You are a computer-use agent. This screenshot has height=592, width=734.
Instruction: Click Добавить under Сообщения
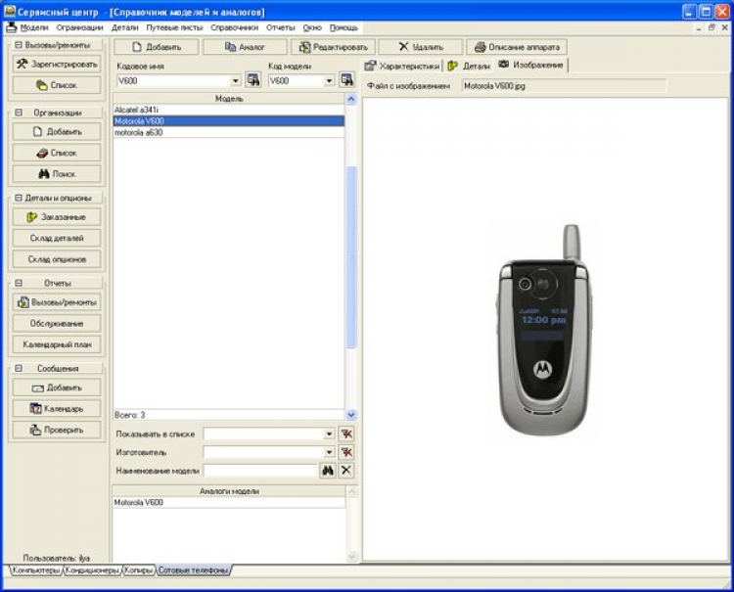[x=57, y=387]
